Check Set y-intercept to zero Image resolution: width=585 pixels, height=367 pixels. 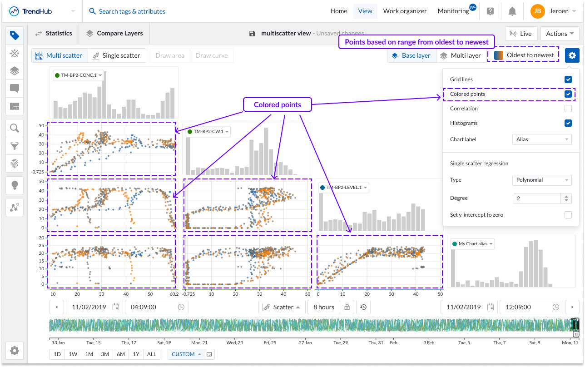click(568, 215)
